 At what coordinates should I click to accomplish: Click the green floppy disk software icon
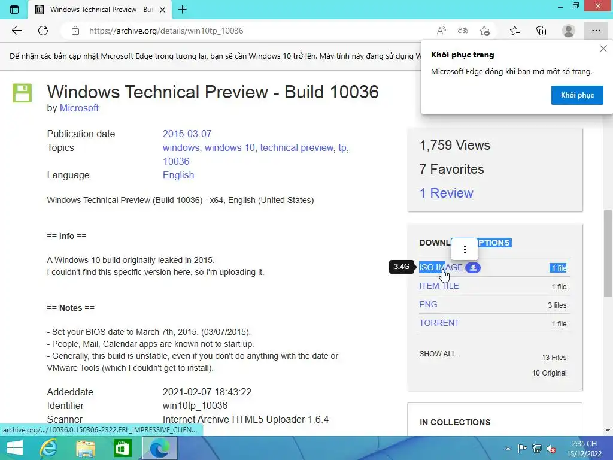click(x=22, y=93)
